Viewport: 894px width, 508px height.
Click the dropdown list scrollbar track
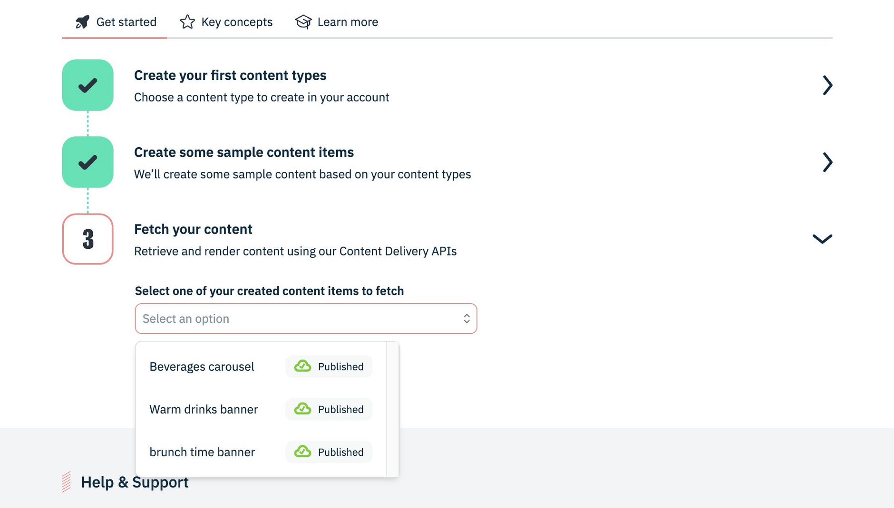coord(393,409)
